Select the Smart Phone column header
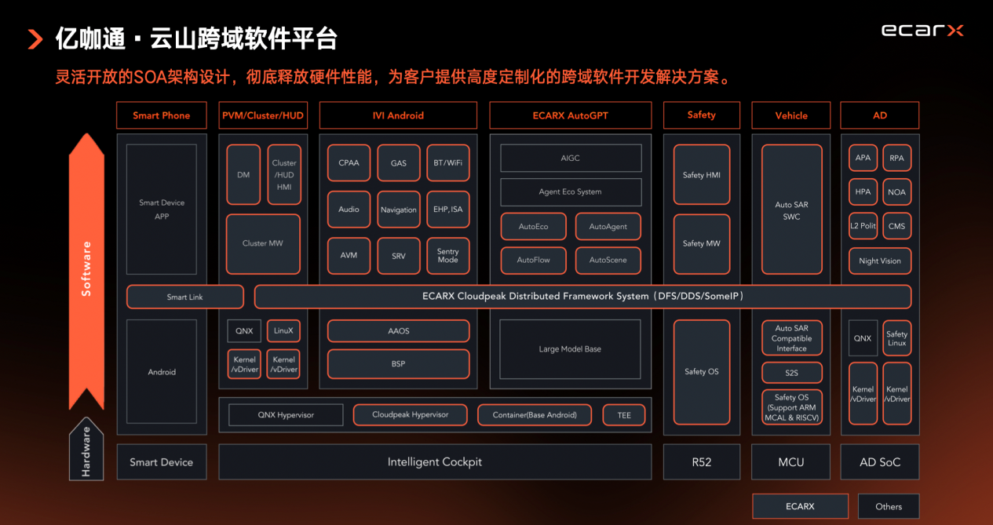The width and height of the screenshot is (993, 525). pyautogui.click(x=162, y=115)
